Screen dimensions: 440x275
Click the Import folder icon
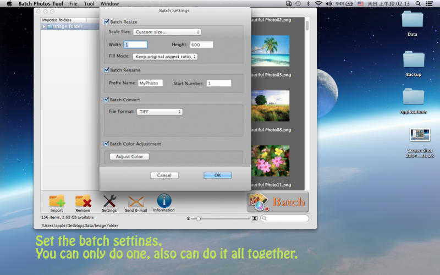point(57,201)
